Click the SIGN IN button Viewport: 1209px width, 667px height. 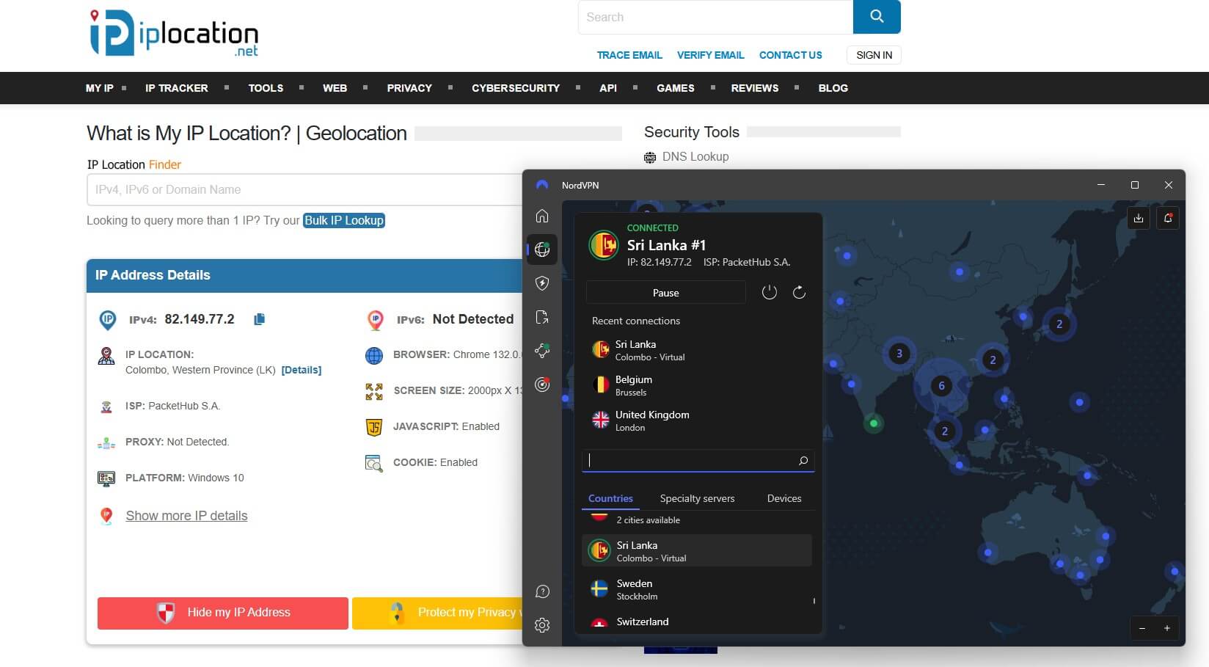pyautogui.click(x=874, y=55)
